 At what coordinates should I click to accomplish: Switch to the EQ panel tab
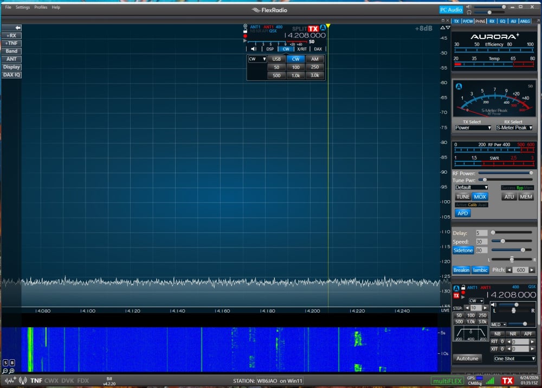[x=502, y=21]
